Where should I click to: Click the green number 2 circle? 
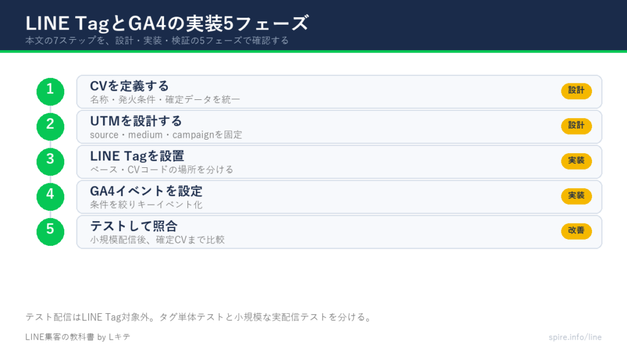pos(50,126)
